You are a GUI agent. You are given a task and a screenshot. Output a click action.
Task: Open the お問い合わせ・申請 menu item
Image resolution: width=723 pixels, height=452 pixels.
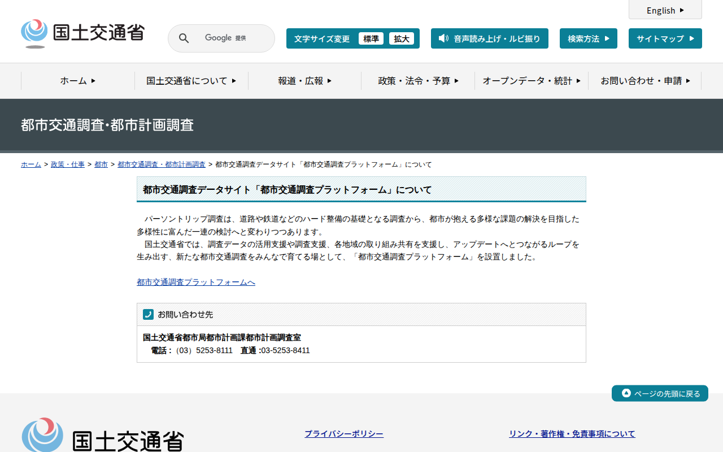644,81
